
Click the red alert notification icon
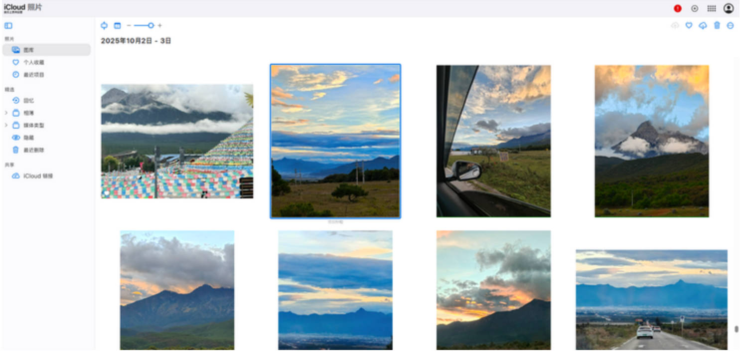[x=678, y=8]
